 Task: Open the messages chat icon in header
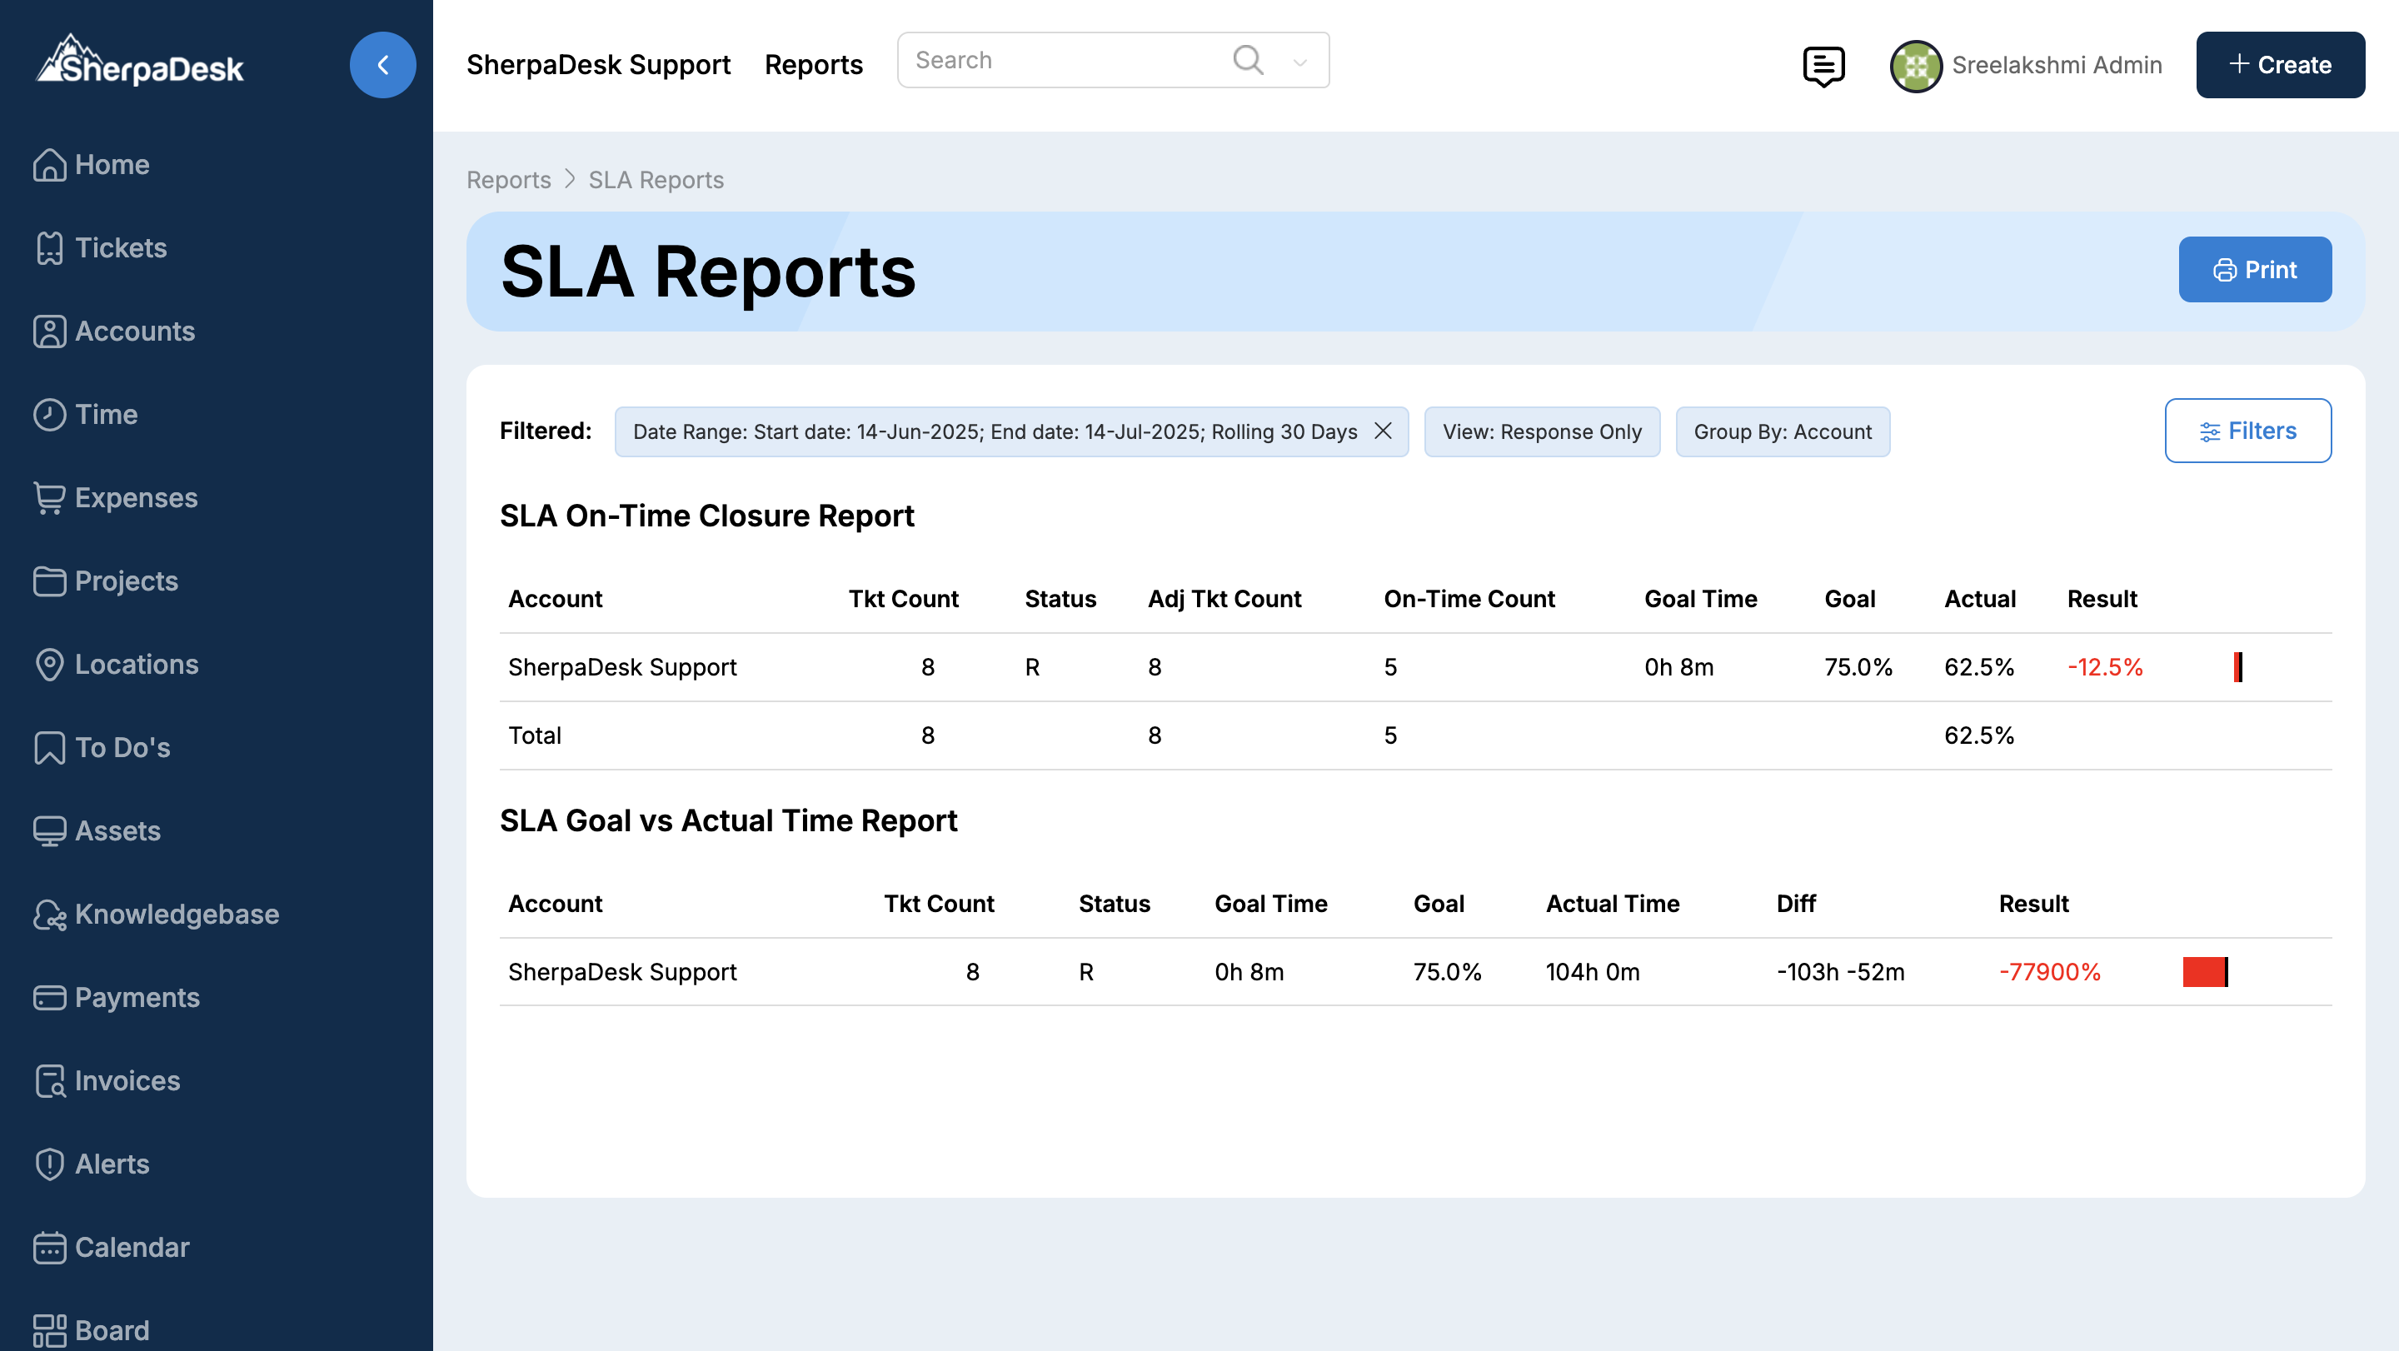click(x=1823, y=65)
